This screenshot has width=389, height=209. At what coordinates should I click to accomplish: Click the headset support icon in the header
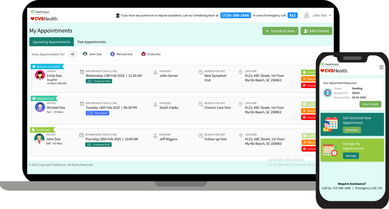point(118,15)
